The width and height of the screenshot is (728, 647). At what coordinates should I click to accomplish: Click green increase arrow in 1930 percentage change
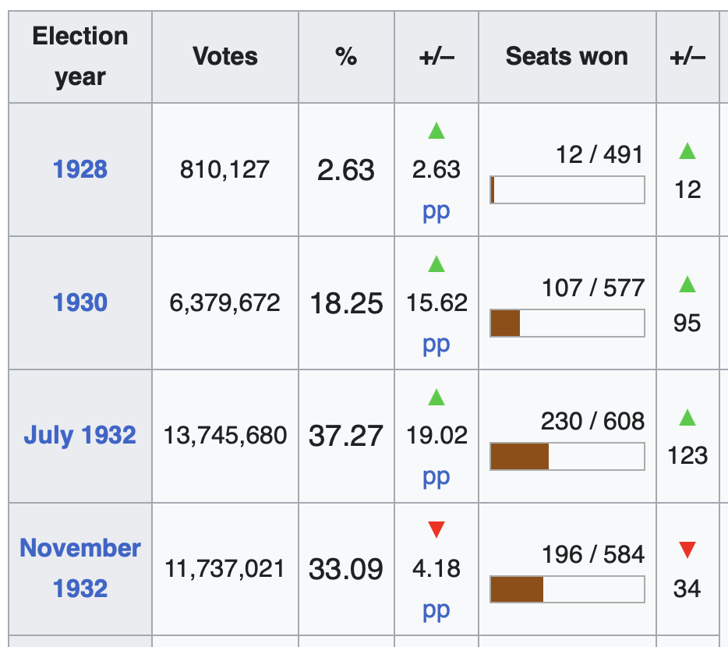pyautogui.click(x=436, y=264)
